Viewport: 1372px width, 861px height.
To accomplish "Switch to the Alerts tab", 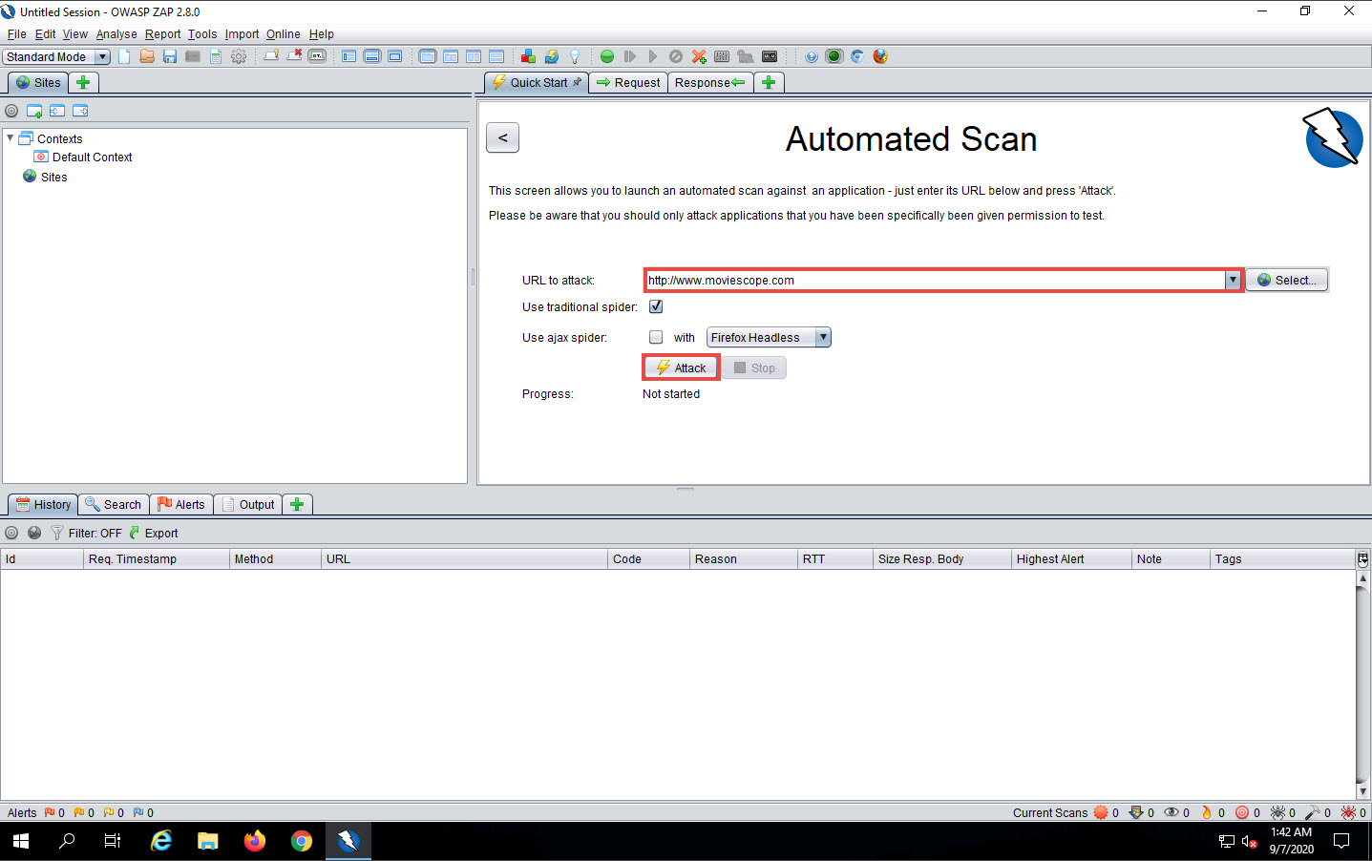I will [181, 504].
